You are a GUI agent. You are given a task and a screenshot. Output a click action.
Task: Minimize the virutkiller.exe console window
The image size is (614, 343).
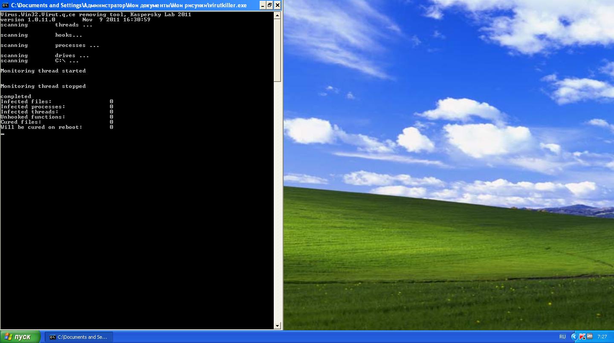click(262, 5)
